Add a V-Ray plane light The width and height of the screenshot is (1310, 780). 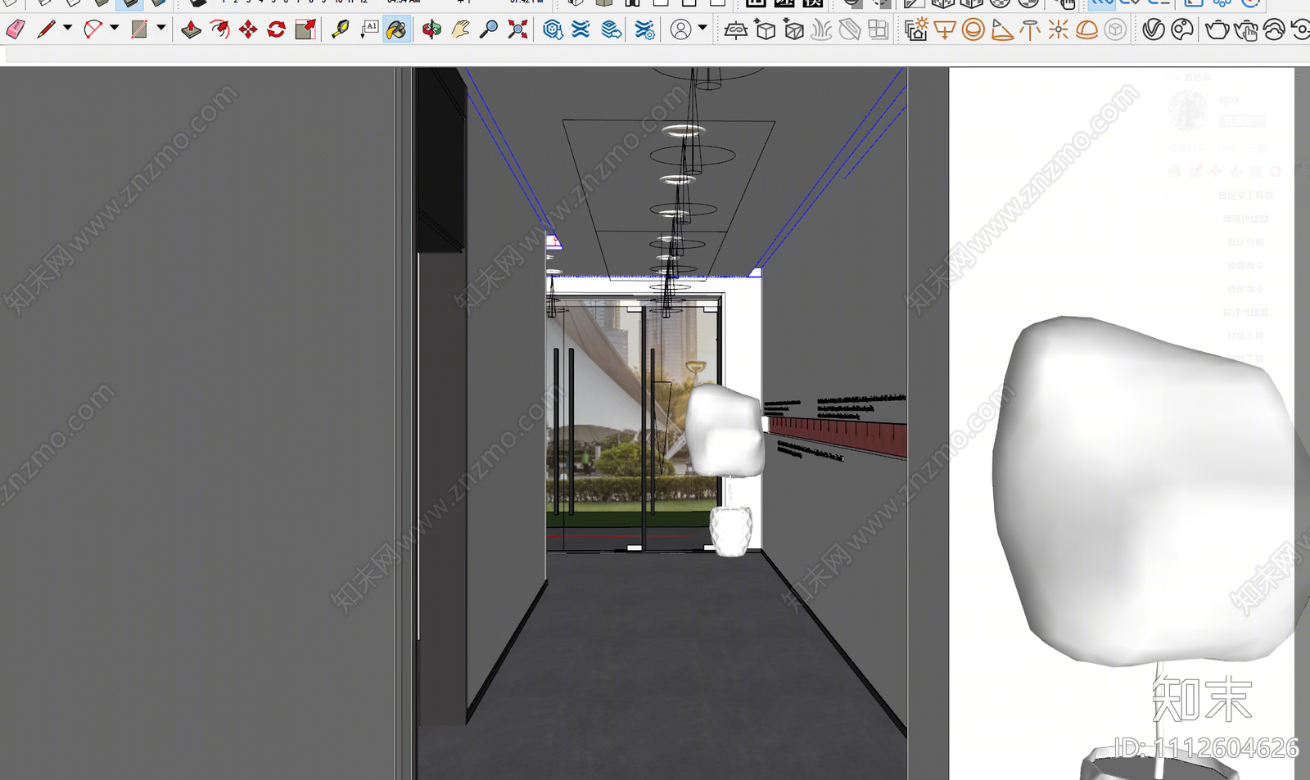click(945, 30)
